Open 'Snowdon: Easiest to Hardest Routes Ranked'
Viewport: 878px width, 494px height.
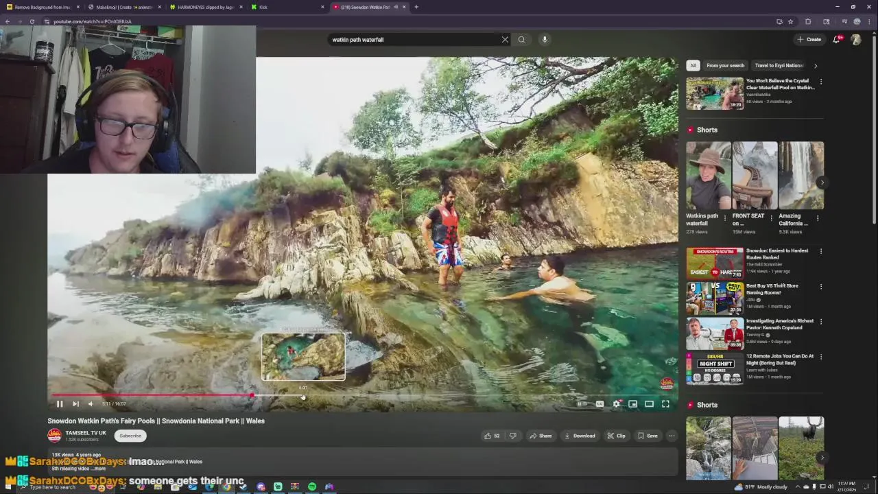pos(777,254)
